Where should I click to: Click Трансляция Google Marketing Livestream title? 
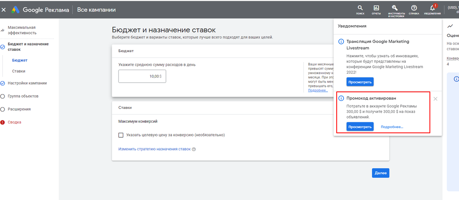(x=378, y=45)
